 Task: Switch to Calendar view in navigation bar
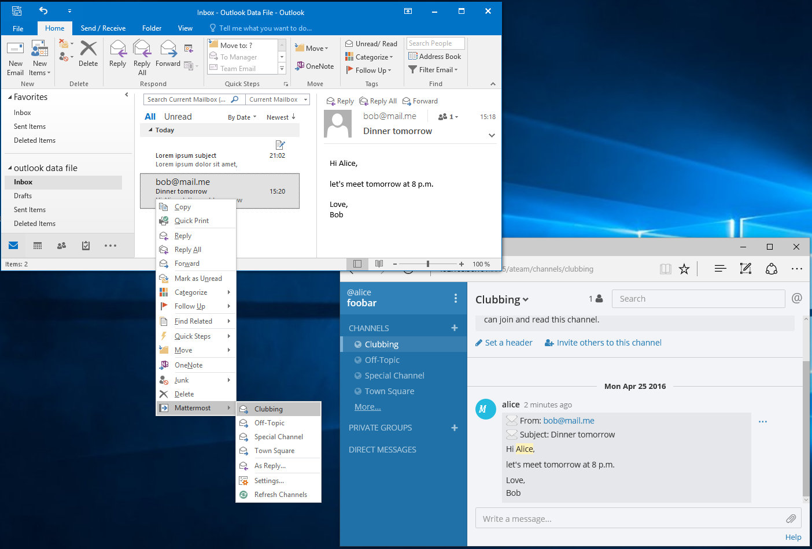(x=38, y=246)
